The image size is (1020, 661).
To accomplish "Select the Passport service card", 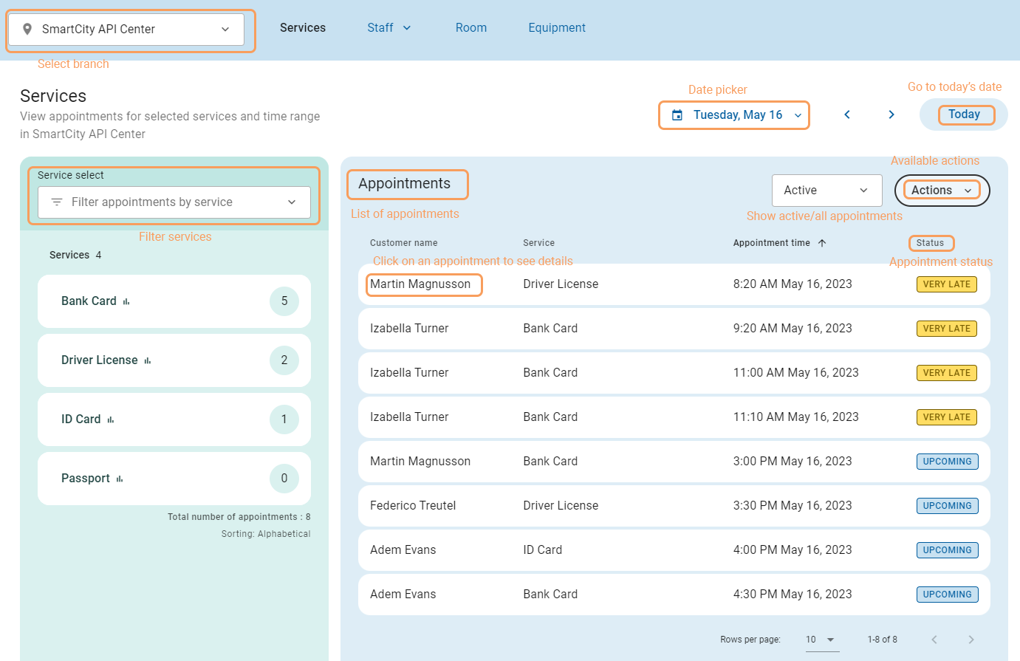I will click(174, 479).
